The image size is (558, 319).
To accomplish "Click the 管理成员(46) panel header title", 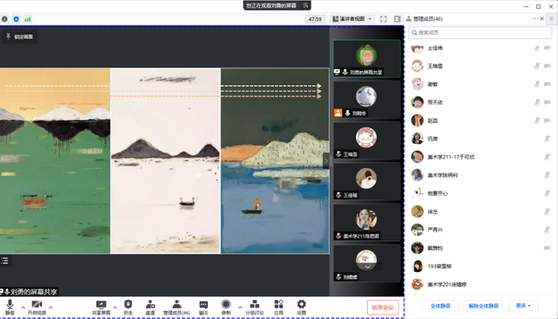I will click(428, 19).
